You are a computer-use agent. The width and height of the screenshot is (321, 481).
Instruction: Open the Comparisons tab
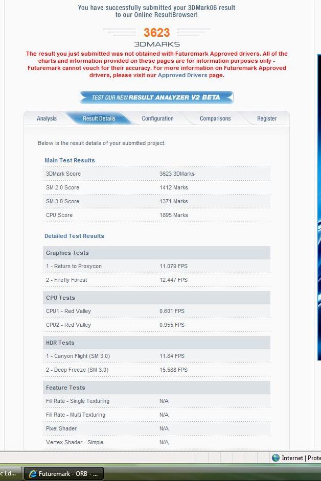pos(215,118)
